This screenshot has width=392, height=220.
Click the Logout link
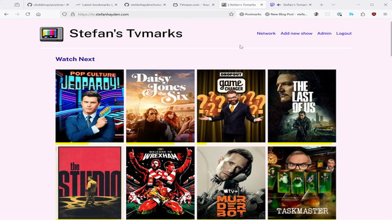344,34
